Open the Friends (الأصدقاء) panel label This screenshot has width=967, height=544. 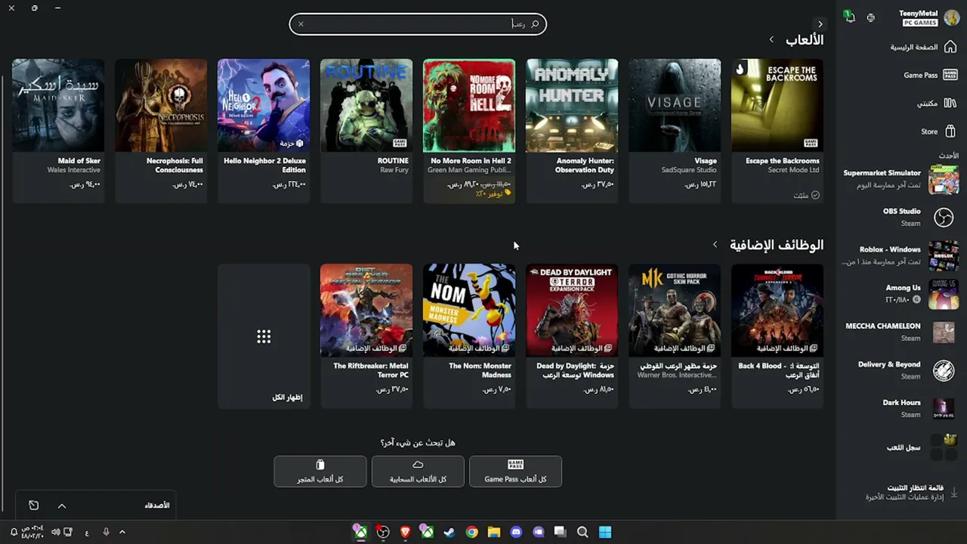(x=157, y=505)
